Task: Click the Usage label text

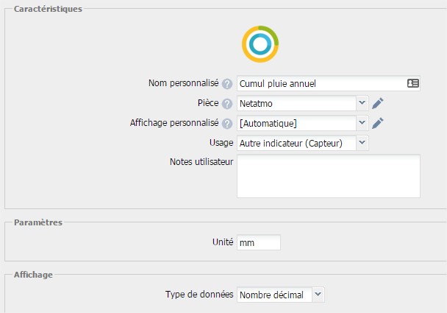Action: pos(221,143)
